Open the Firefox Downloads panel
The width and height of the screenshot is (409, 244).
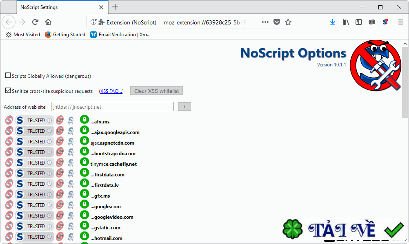click(333, 22)
